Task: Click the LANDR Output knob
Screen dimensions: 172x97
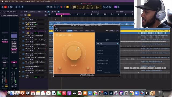Action: click(88, 68)
